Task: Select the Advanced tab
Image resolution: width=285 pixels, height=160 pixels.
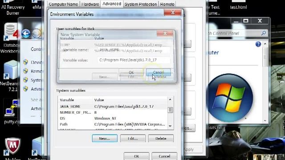Action: 112,4
